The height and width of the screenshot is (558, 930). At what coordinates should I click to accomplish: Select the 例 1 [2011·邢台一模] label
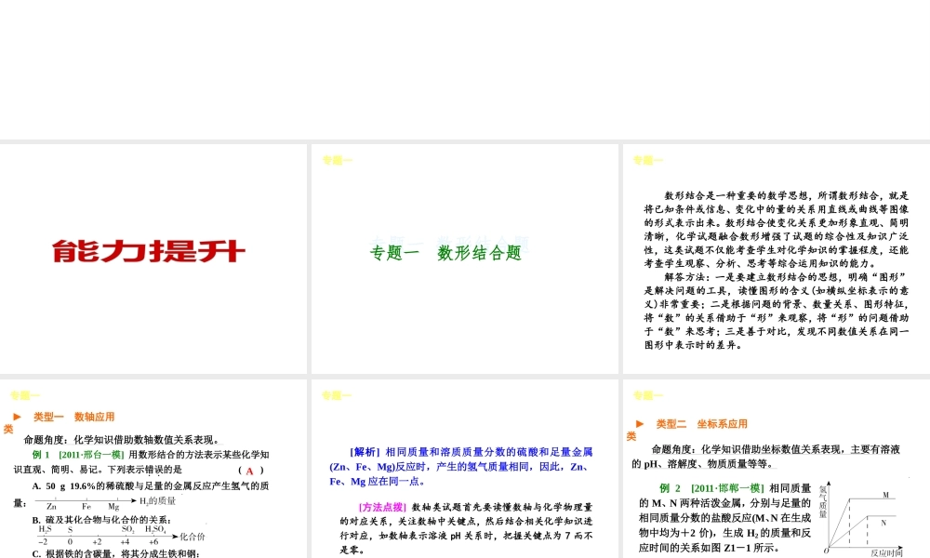[78, 455]
